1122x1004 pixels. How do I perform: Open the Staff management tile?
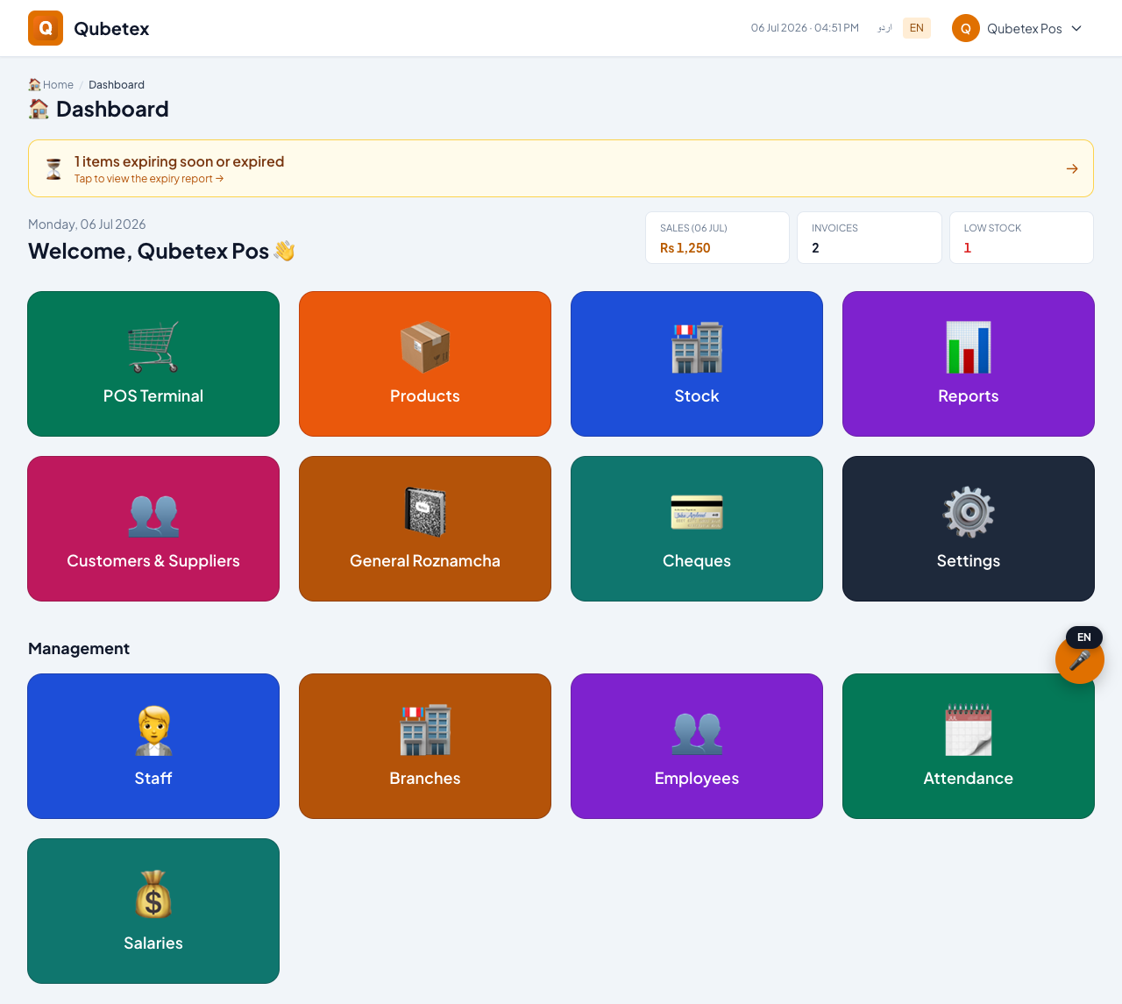point(153,746)
